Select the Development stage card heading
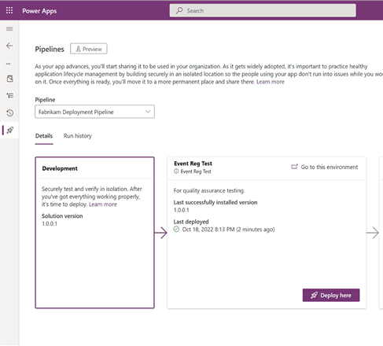This screenshot has height=346, width=383. pos(60,168)
